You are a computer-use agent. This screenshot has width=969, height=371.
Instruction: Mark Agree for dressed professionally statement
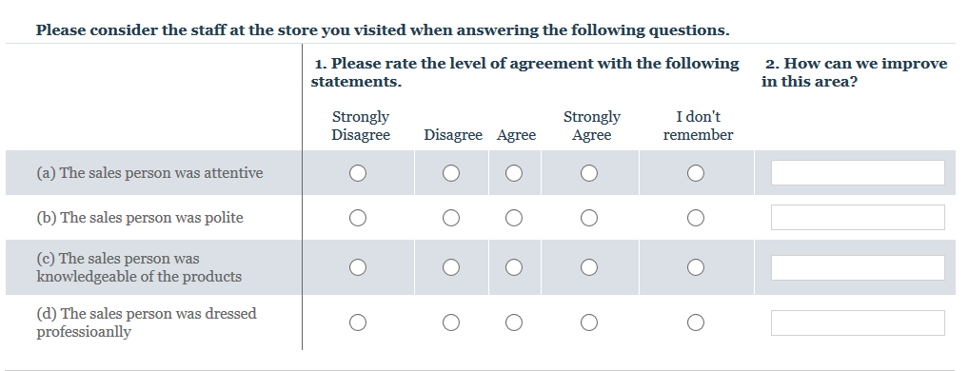514,322
